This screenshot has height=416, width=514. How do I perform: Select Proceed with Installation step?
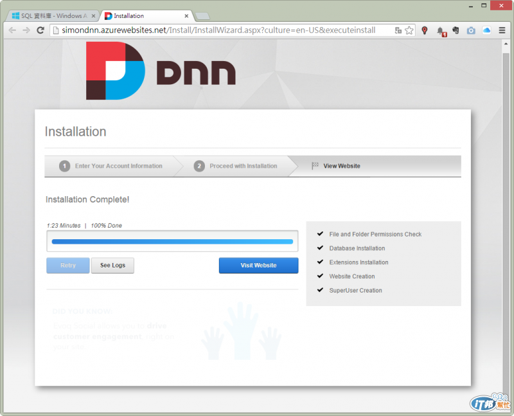[x=235, y=166]
